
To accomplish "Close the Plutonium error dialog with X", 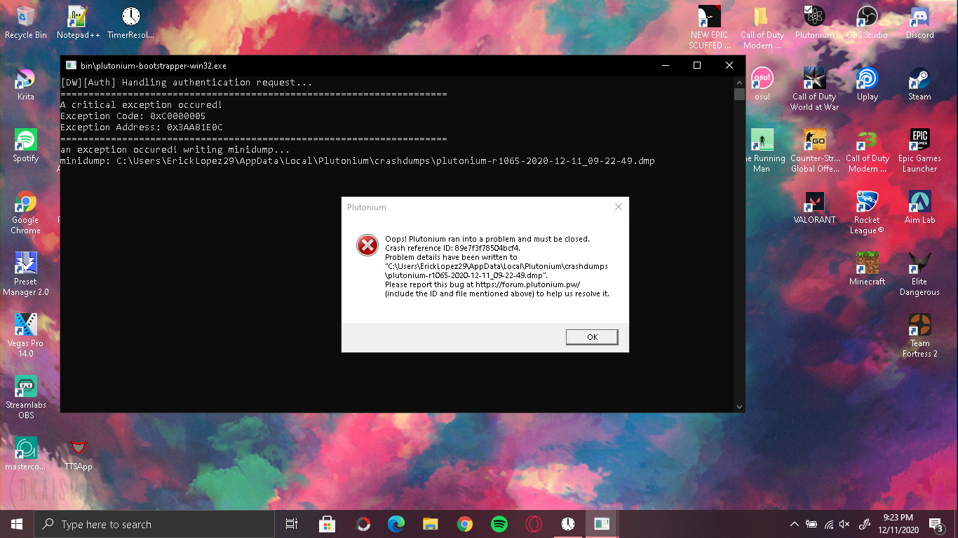I will point(618,207).
